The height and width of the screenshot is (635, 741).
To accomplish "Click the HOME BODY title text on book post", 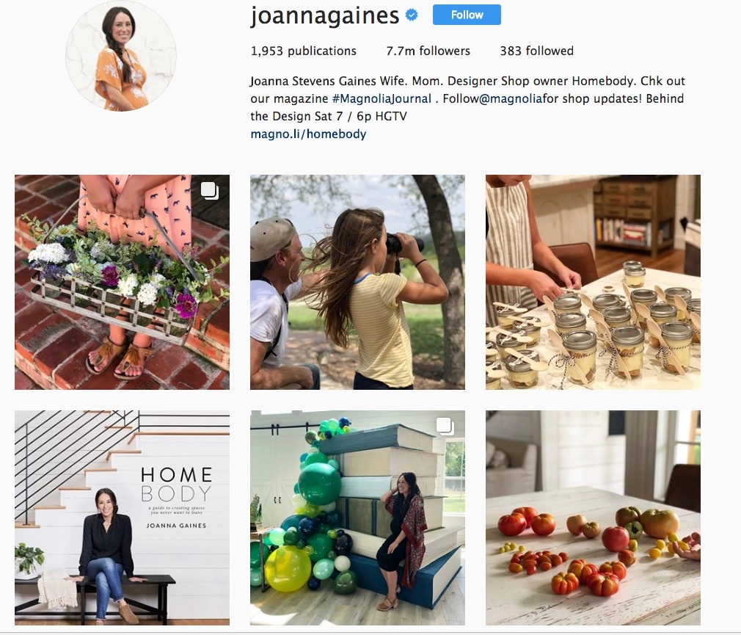I will click(176, 485).
